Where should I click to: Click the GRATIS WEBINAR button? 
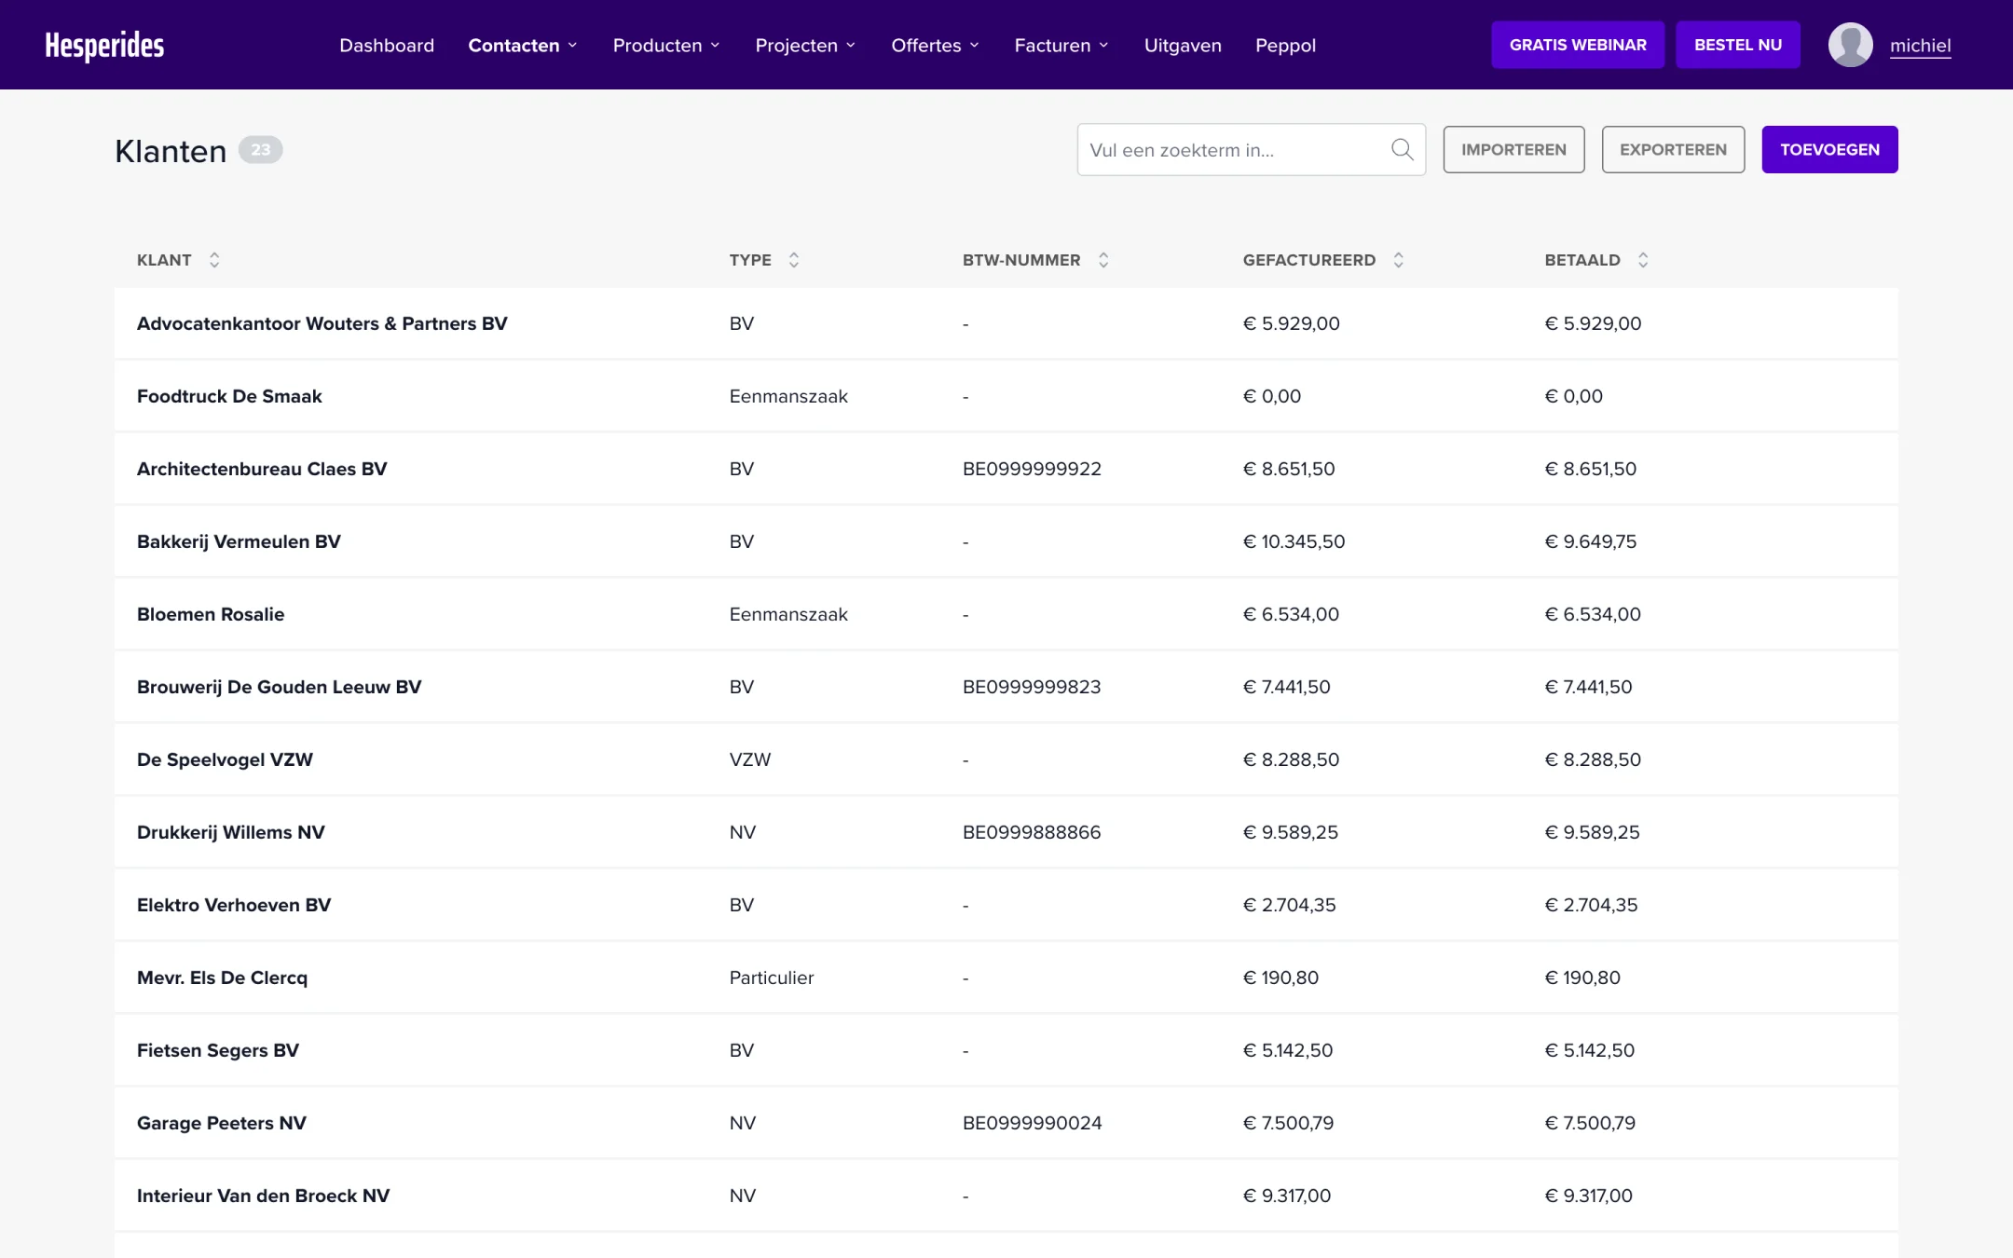[x=1578, y=45]
